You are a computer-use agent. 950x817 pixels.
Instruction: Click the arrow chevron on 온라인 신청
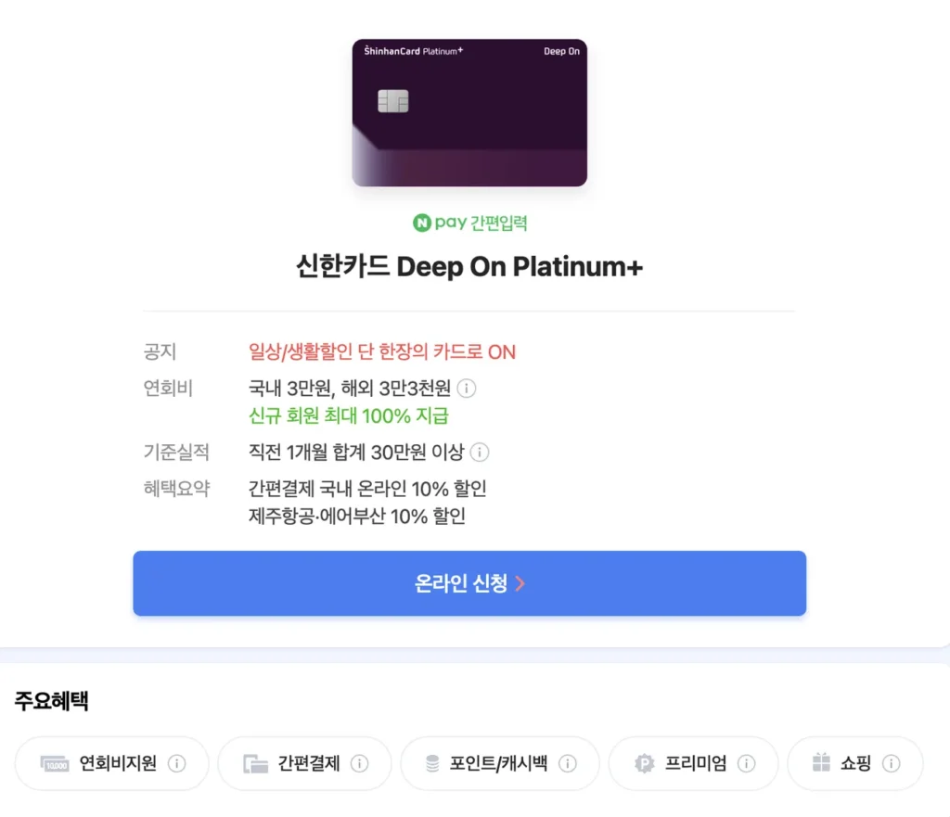click(x=520, y=584)
